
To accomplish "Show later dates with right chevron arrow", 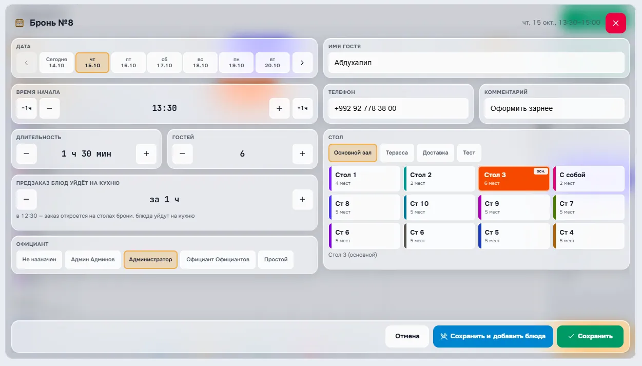I will 302,63.
